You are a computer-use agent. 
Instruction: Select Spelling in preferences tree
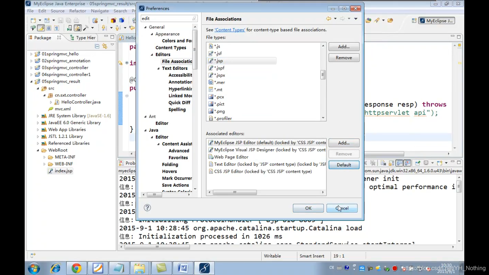(x=177, y=110)
